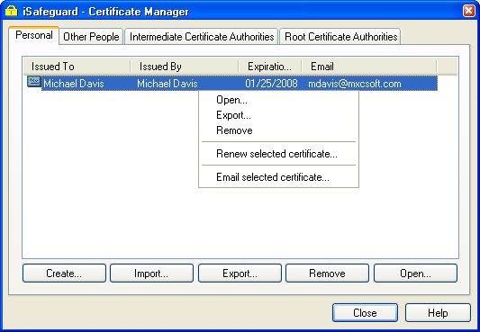
Task: Click the bottom Remove button
Action: [327, 273]
